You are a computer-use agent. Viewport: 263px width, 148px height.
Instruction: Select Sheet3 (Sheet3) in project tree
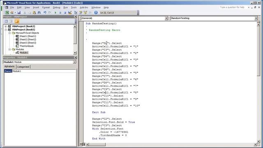tap(28, 43)
